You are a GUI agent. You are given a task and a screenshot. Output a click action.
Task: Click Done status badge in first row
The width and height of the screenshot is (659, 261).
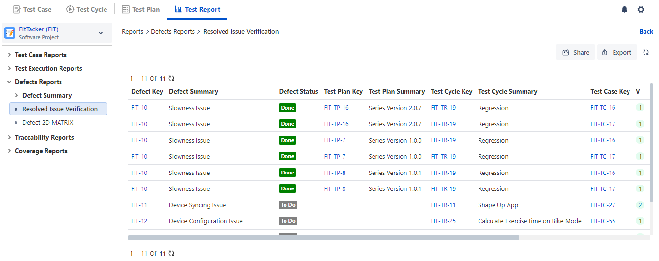click(x=287, y=108)
